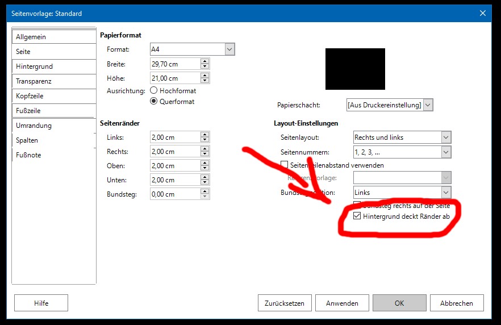Uncheck Hintergrund deckt Ränder ab
Viewport: 501px width, 325px height.
(x=357, y=216)
